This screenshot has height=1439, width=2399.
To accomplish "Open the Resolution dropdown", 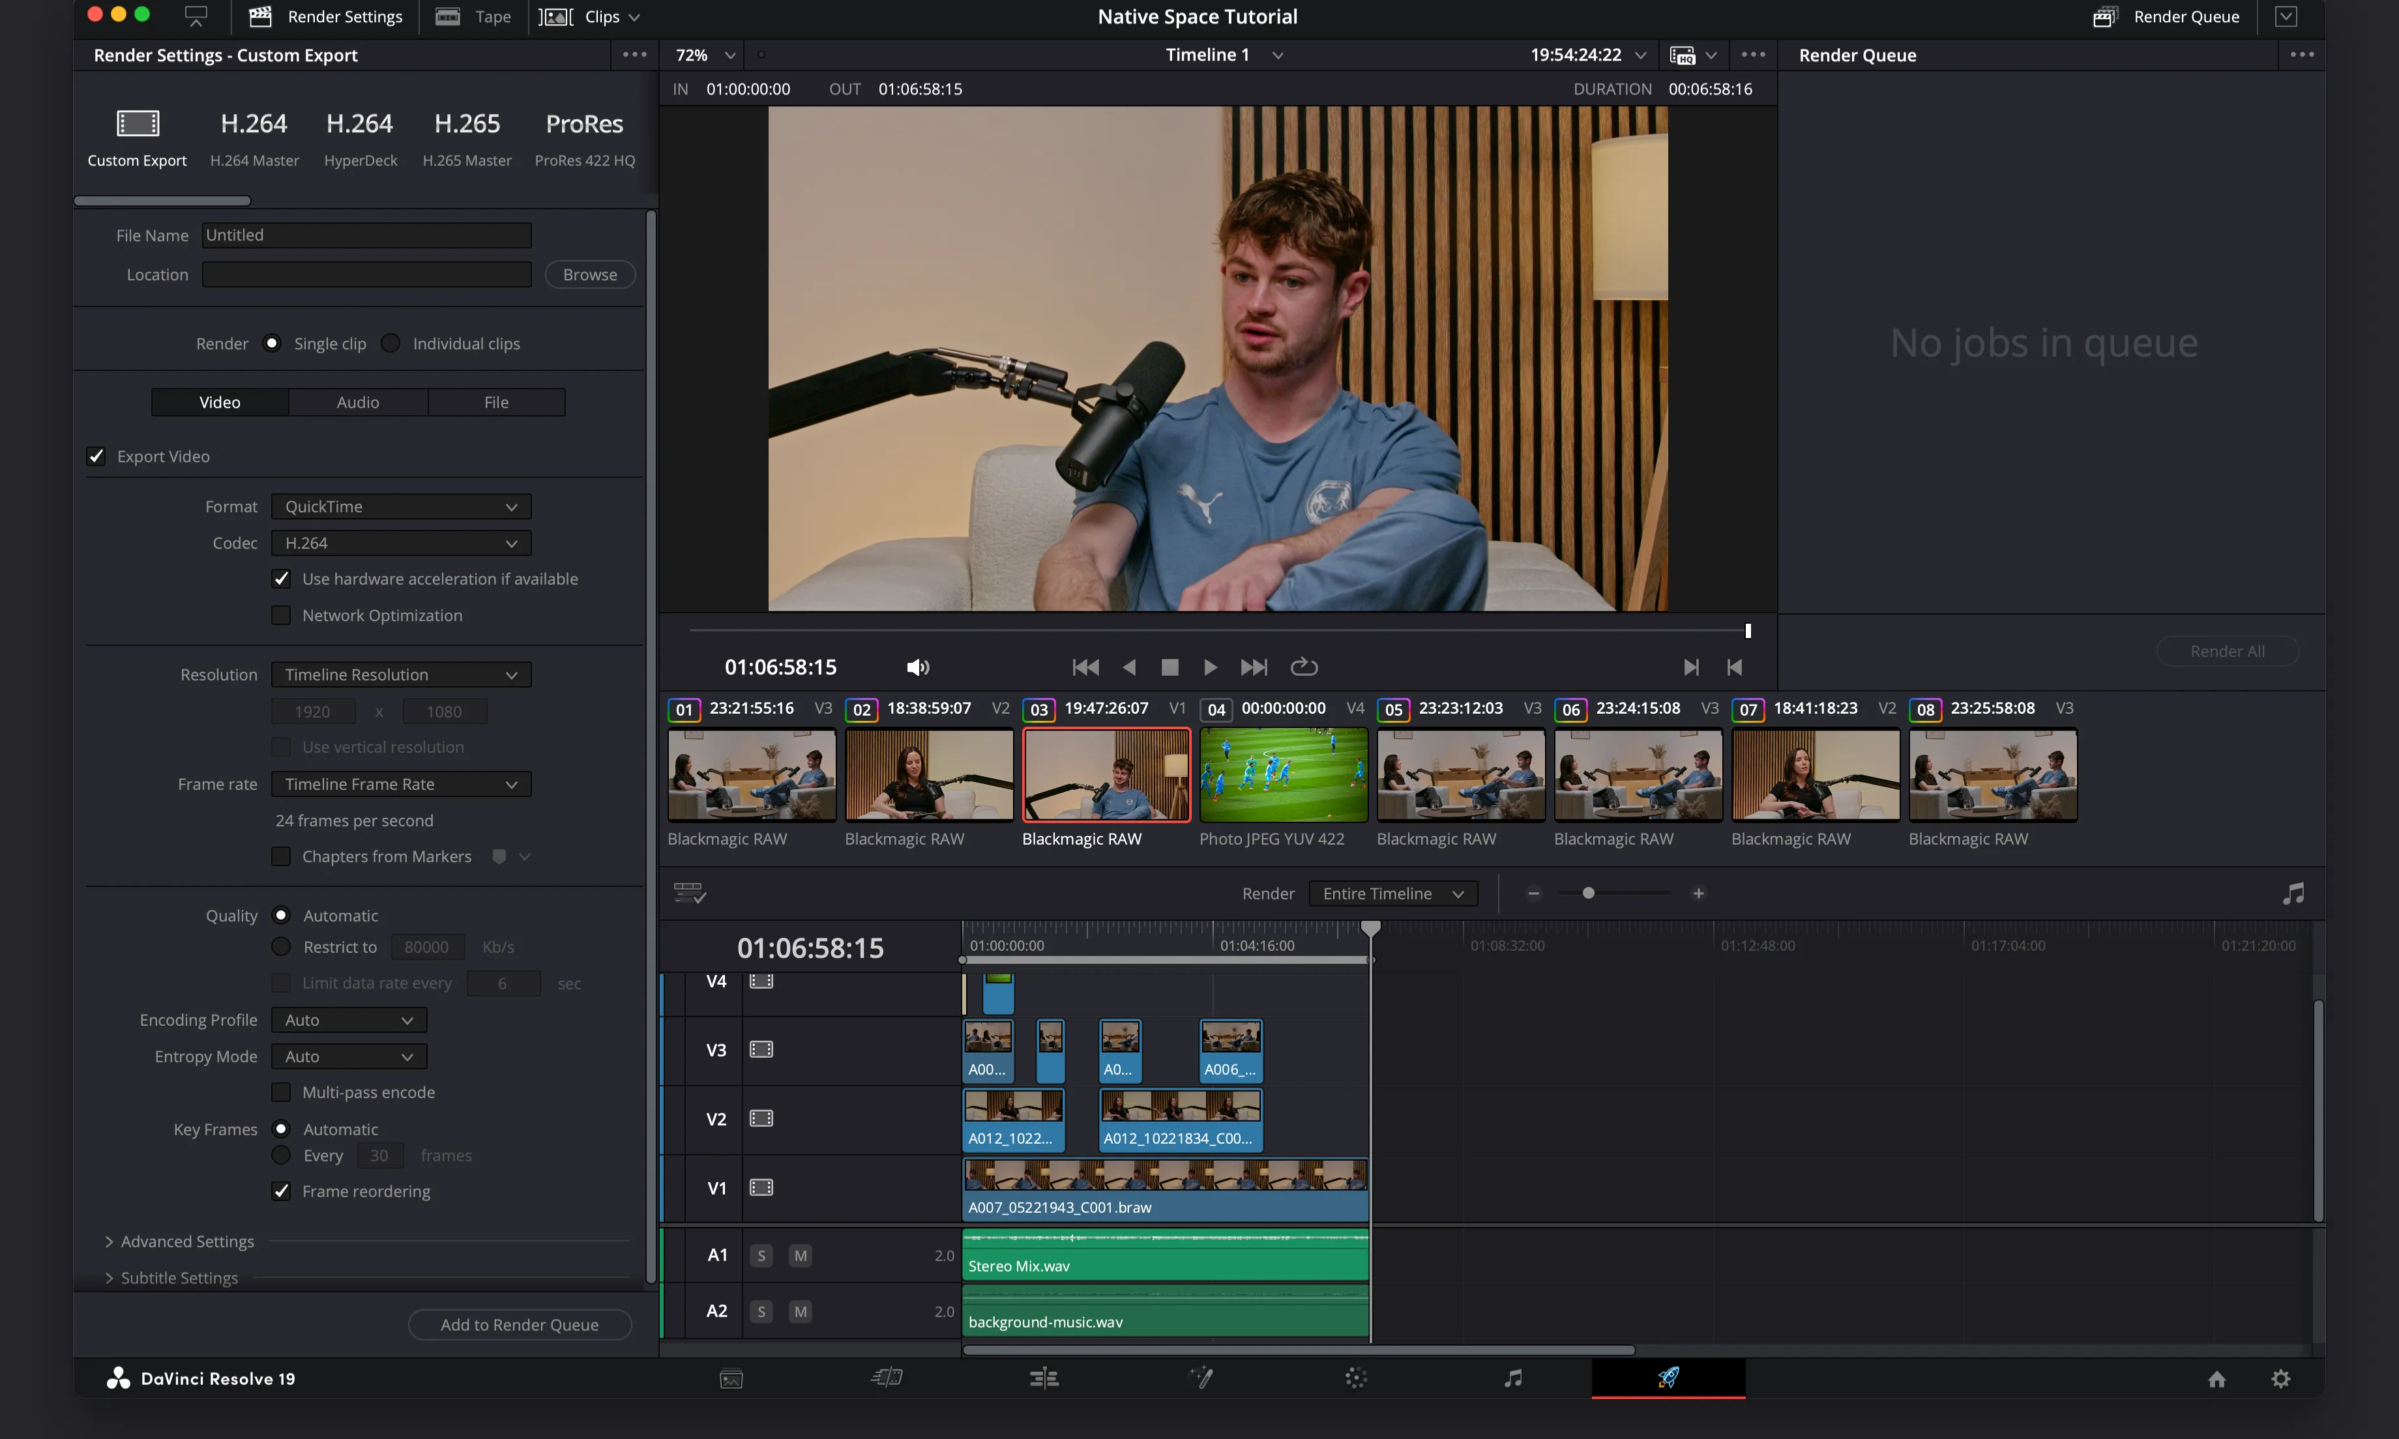I will [x=400, y=674].
